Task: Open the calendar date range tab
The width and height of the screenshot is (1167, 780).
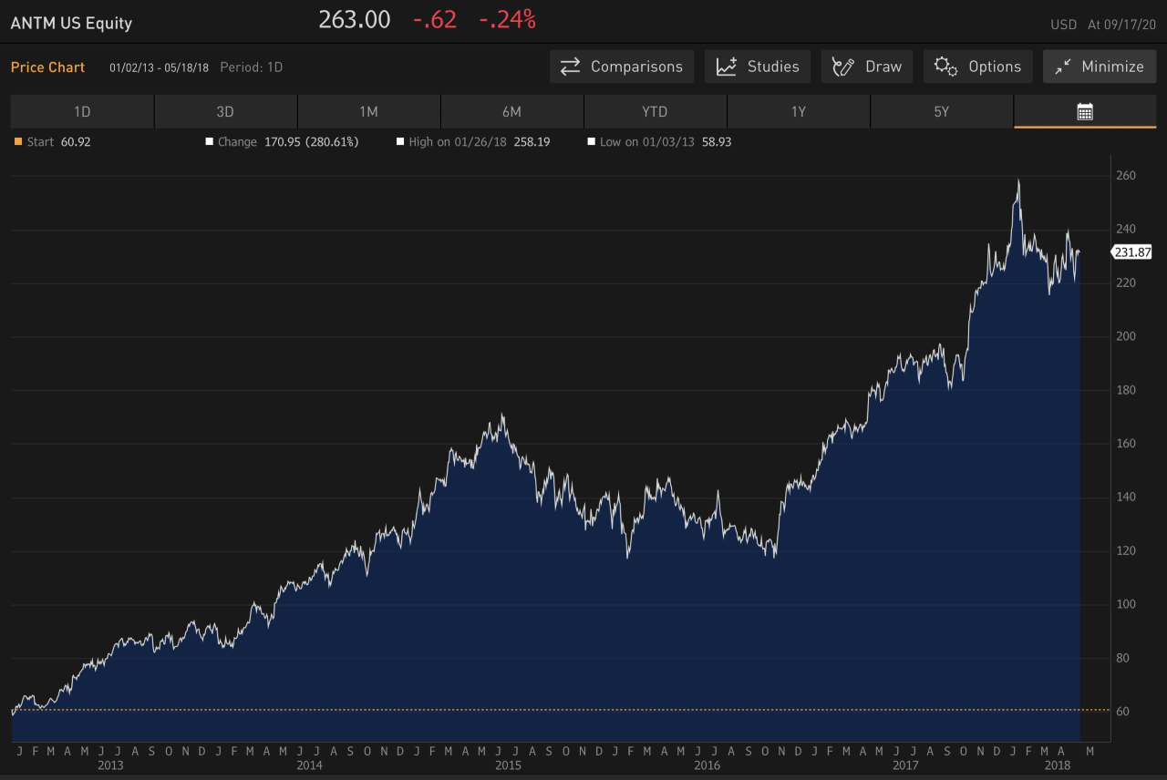Action: [x=1085, y=112]
